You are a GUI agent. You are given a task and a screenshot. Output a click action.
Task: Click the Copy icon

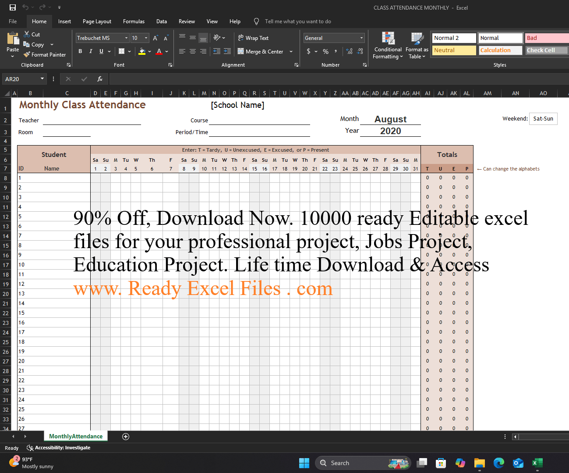[x=27, y=44]
